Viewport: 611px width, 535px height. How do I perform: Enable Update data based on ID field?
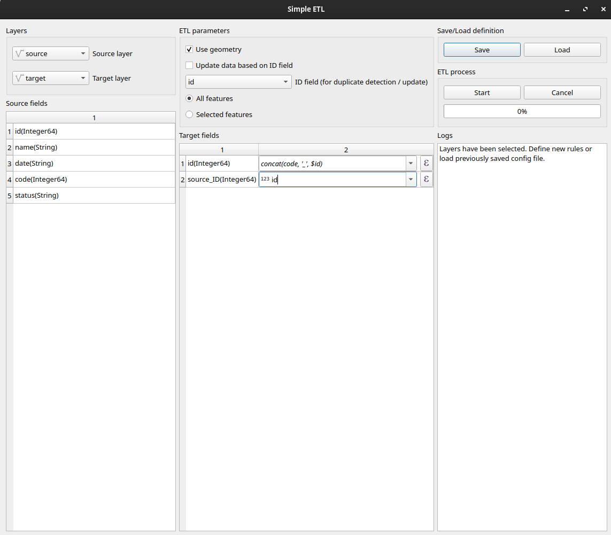189,66
